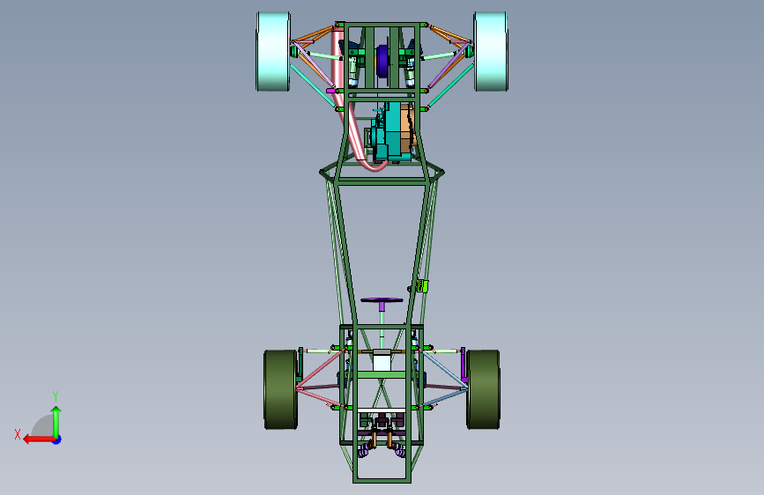Select the dark green wheel on lower right
This screenshot has width=764, height=495.
point(483,389)
